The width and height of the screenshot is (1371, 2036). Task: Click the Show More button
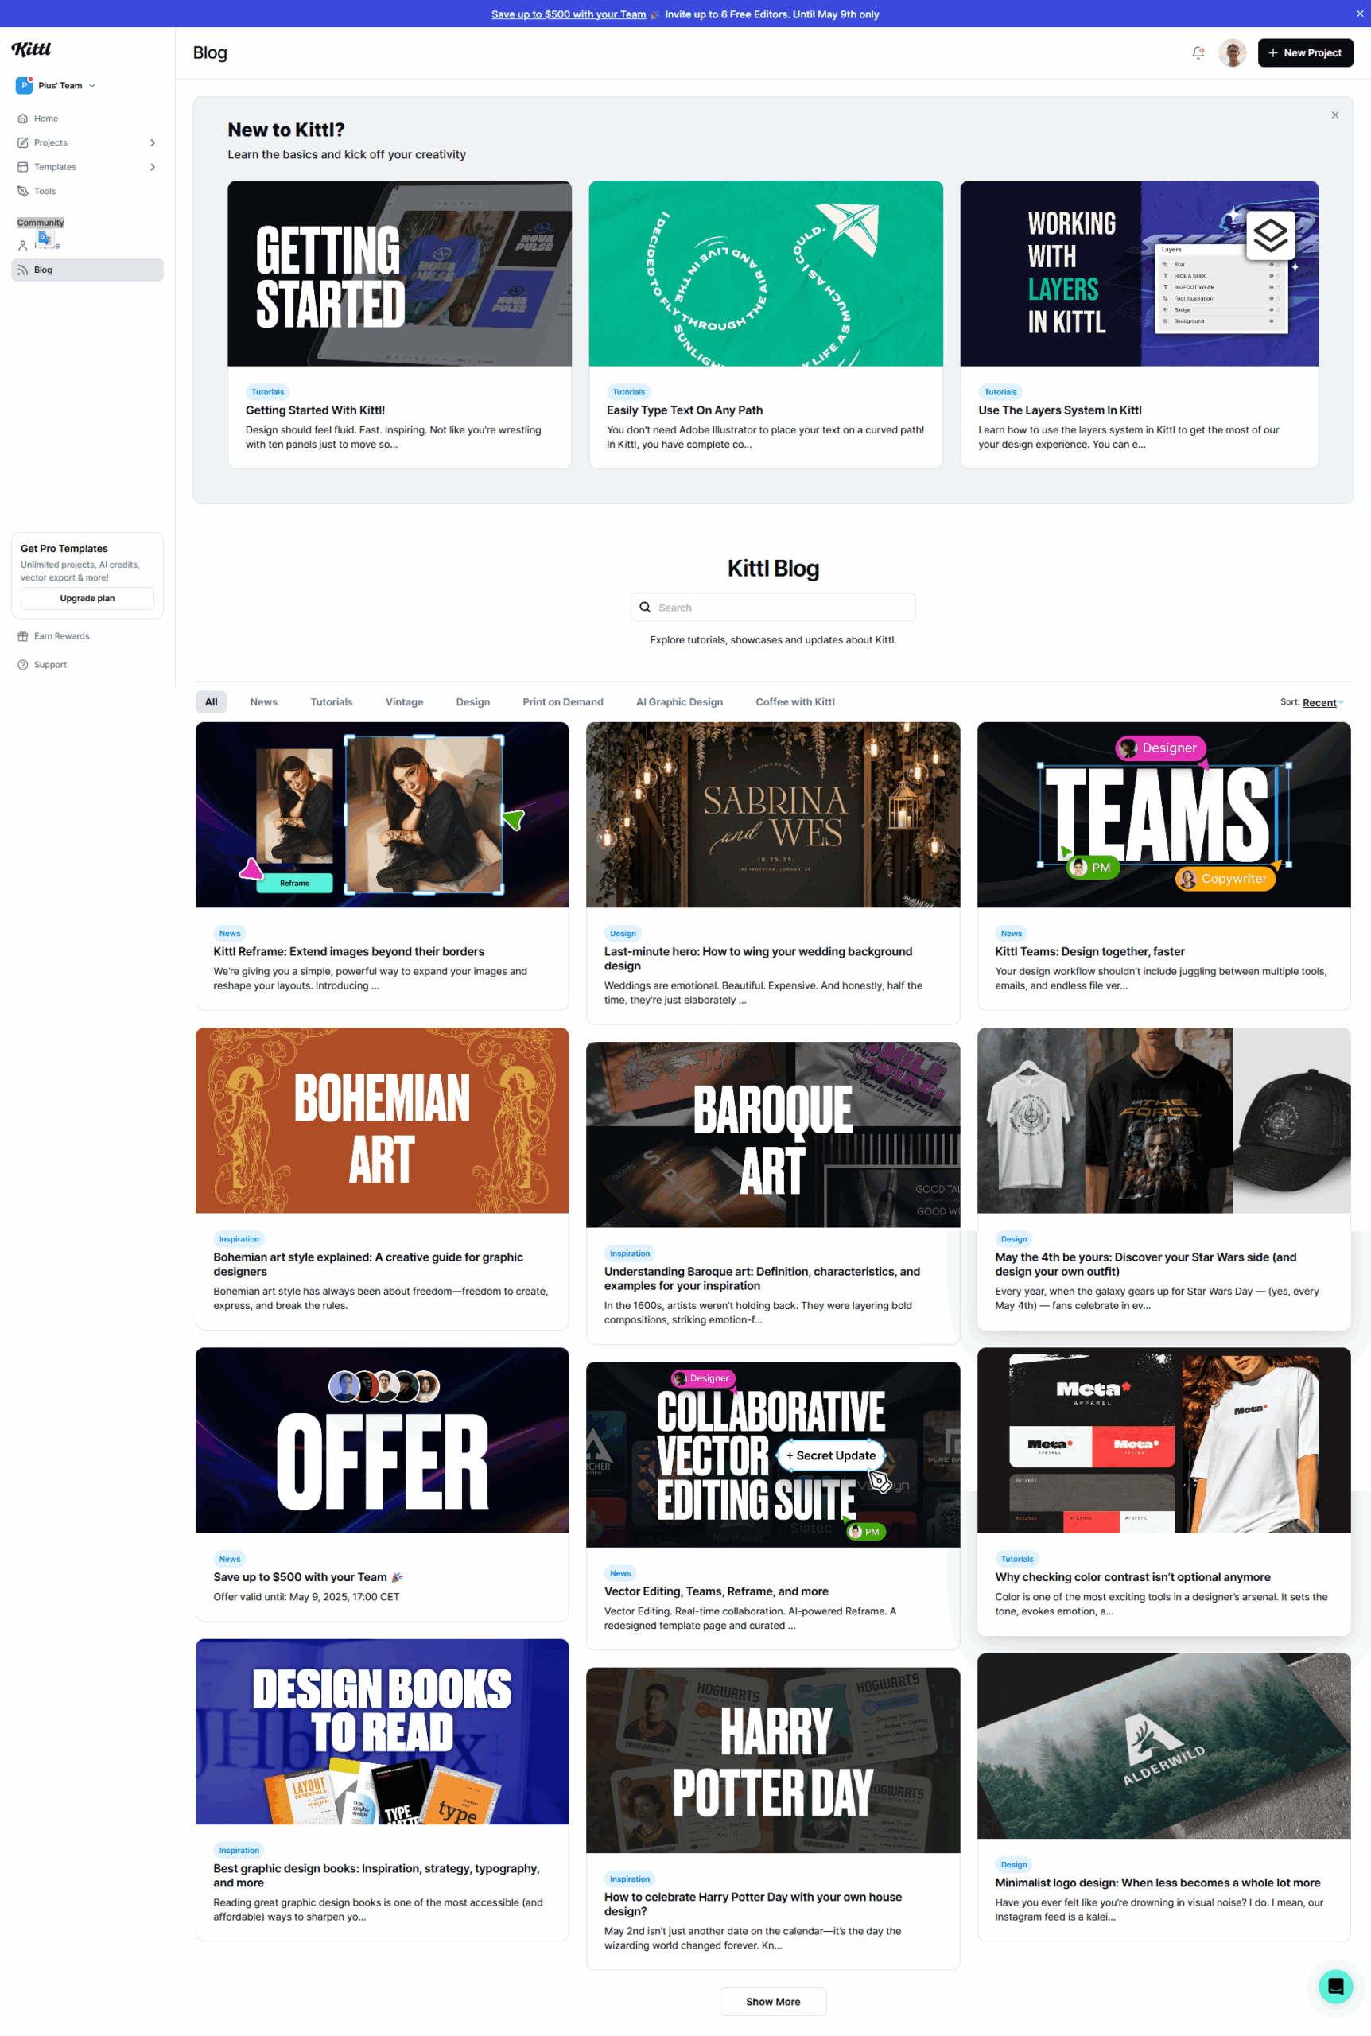pyautogui.click(x=772, y=2002)
